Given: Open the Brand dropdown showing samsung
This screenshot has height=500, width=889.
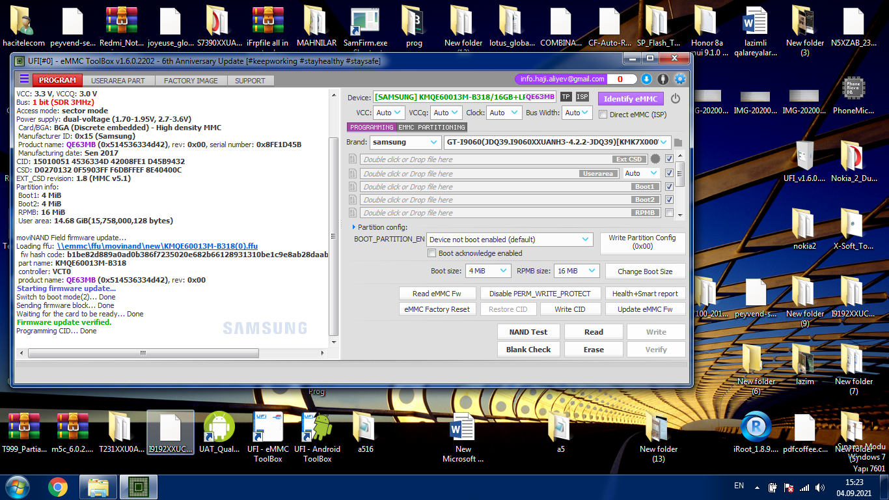Looking at the screenshot, I should tap(405, 142).
